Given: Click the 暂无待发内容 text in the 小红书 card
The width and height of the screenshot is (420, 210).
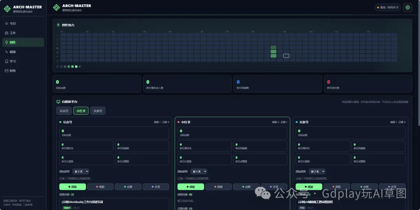Looking at the screenshot, I should coord(185,201).
